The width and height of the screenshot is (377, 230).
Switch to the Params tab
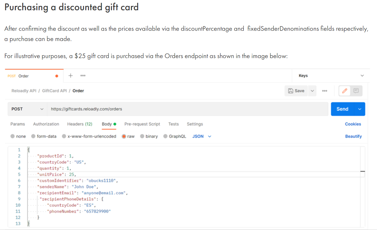[18, 124]
